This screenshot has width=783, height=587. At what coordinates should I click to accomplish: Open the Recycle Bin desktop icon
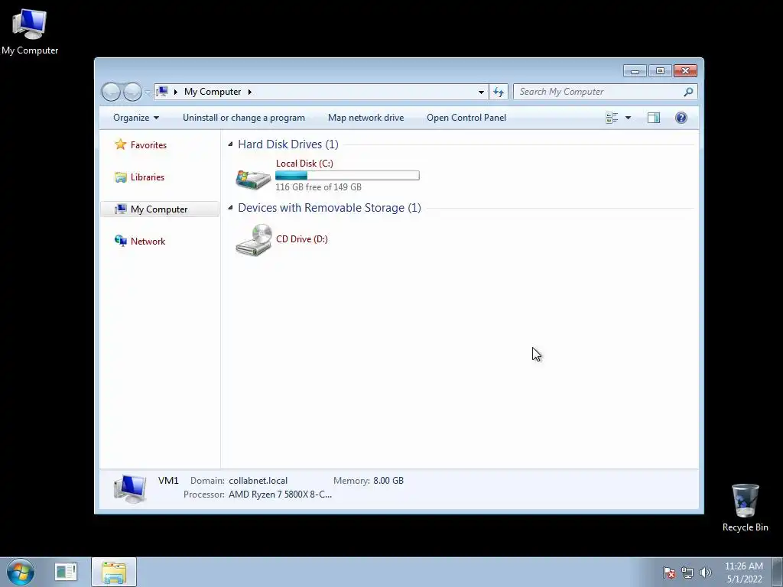(745, 508)
